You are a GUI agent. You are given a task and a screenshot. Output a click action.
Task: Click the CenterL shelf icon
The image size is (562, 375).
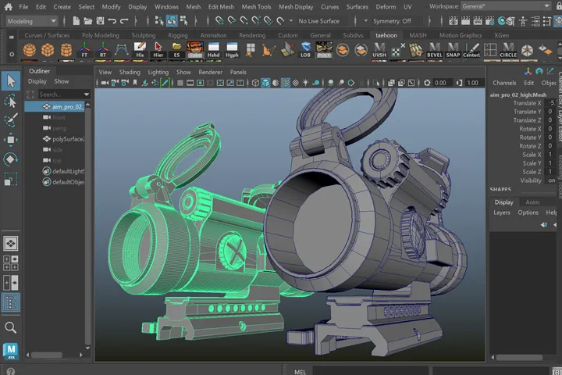pos(471,50)
